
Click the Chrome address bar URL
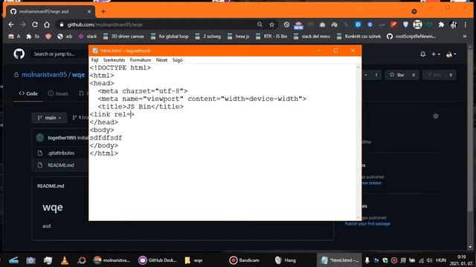click(105, 24)
